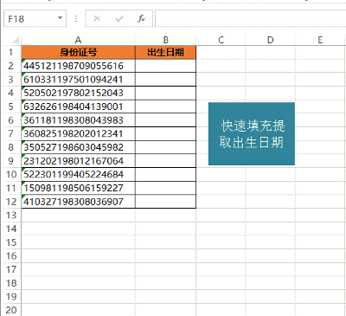Select empty cell B2 beside 445121198709055616
This screenshot has height=316, width=346.
tap(165, 66)
